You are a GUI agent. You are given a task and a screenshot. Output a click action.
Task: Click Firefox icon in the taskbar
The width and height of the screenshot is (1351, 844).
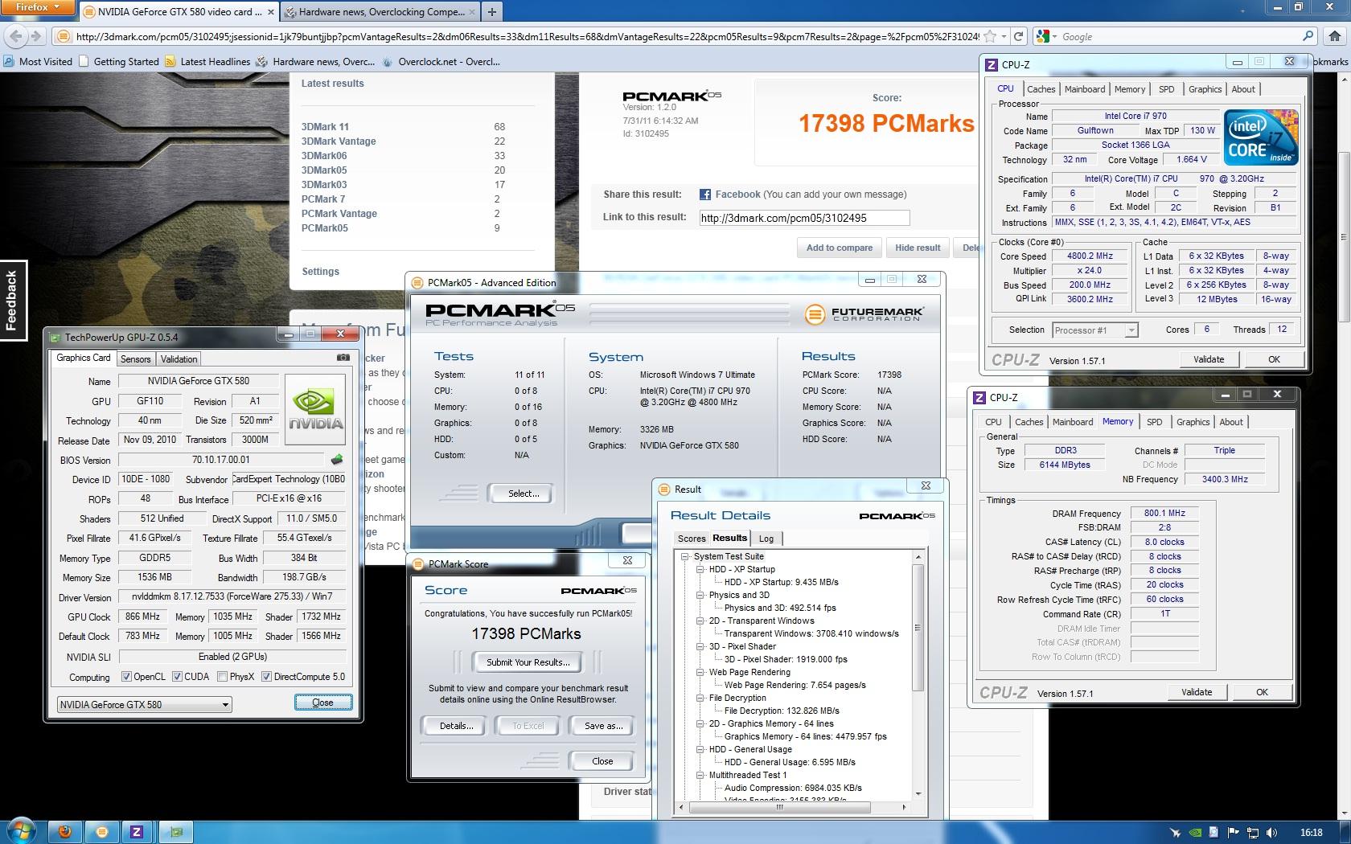[65, 832]
